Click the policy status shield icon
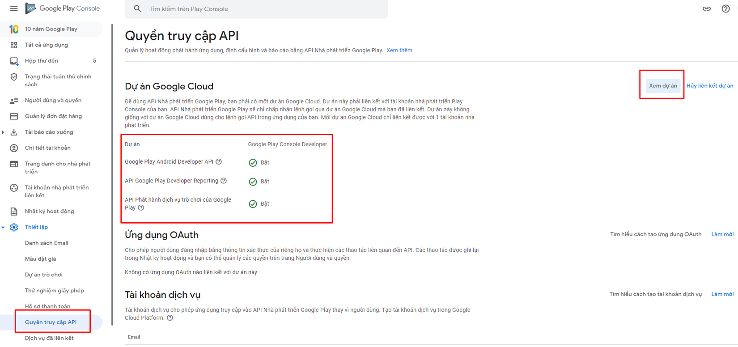738x347 pixels. (x=14, y=77)
